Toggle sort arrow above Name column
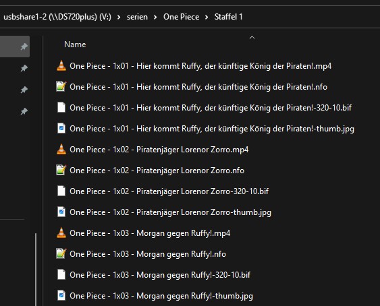The width and height of the screenshot is (380, 306). coord(252,38)
